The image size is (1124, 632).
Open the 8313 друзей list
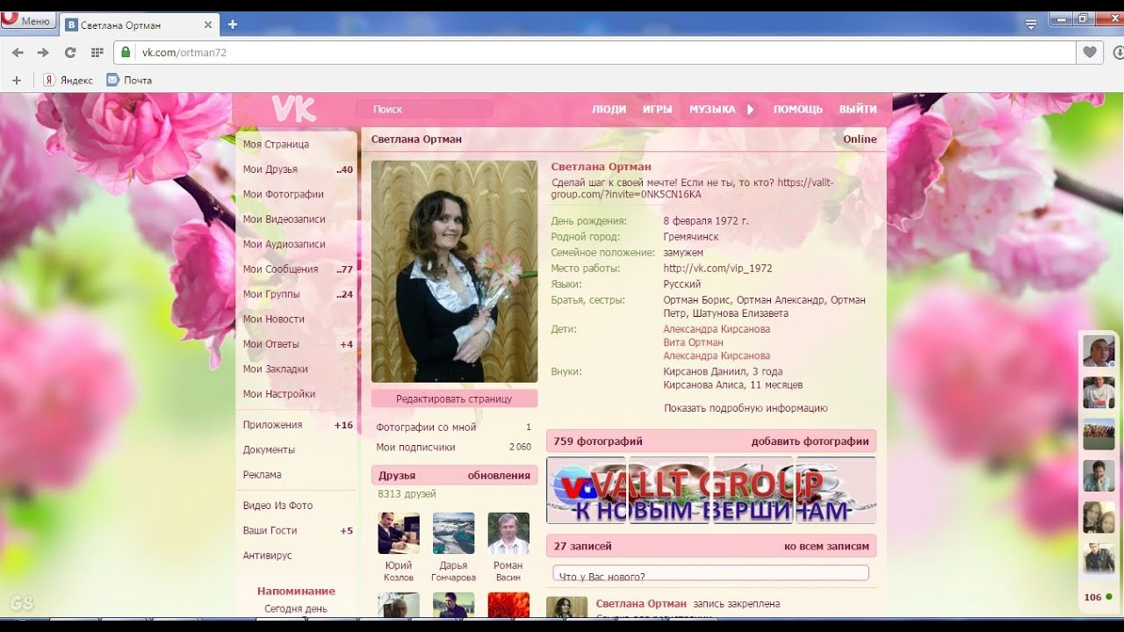pos(407,494)
